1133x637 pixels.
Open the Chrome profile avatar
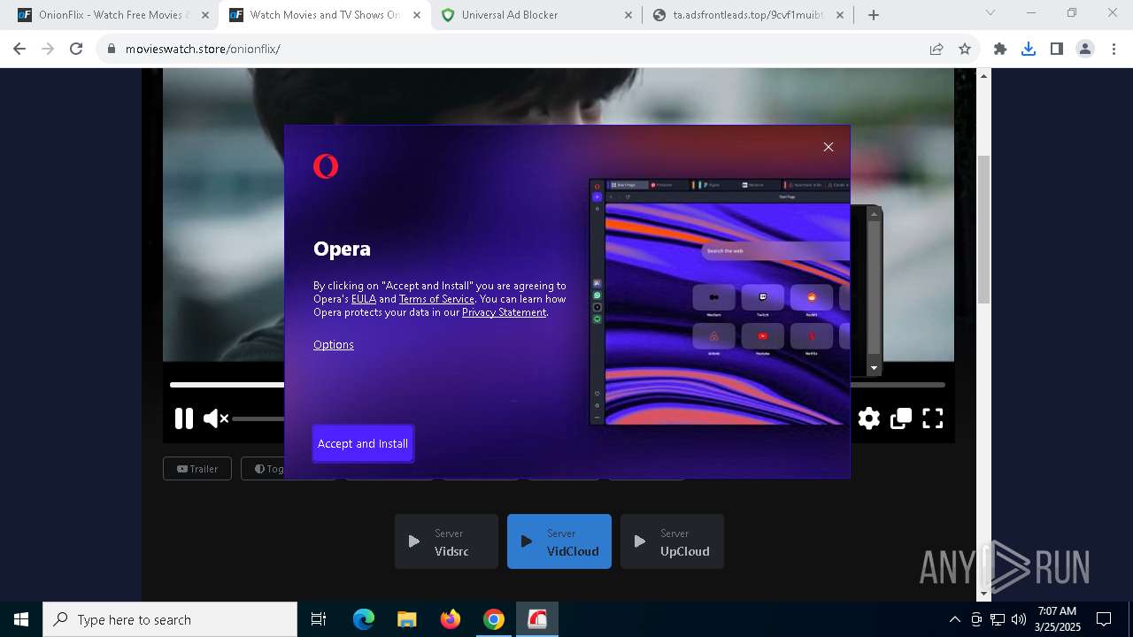pos(1085,49)
